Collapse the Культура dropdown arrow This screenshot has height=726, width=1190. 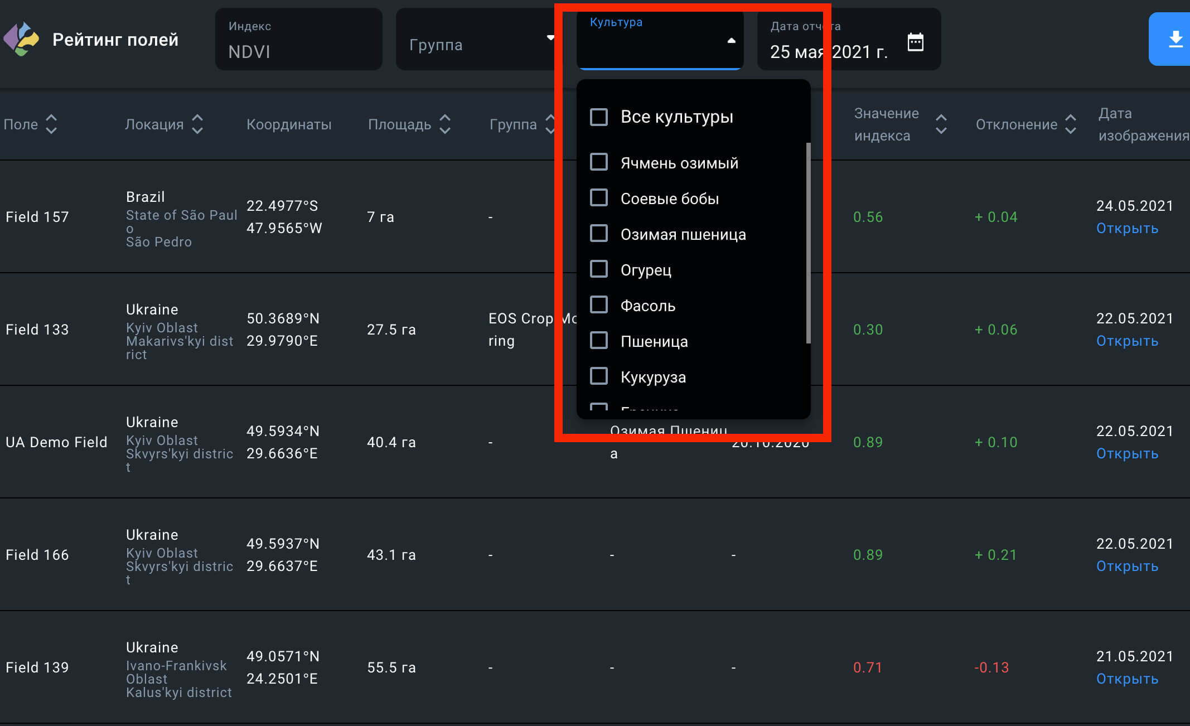(x=731, y=40)
